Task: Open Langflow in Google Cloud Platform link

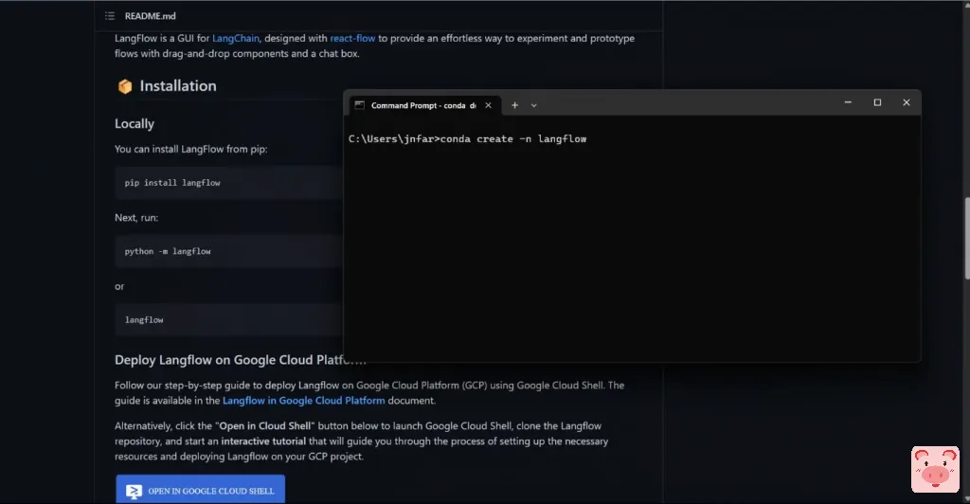Action: (304, 401)
